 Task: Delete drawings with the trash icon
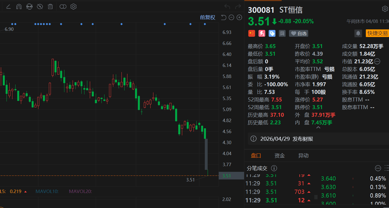[50, 6]
